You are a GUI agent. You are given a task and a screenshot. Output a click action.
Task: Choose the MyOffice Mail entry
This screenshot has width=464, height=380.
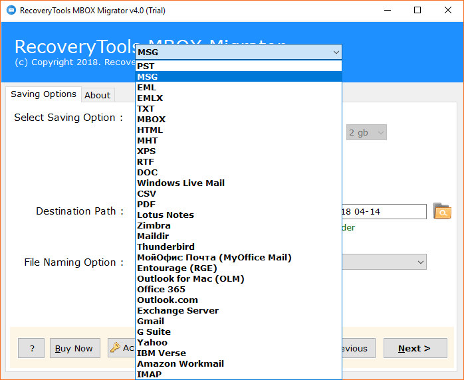pos(239,258)
